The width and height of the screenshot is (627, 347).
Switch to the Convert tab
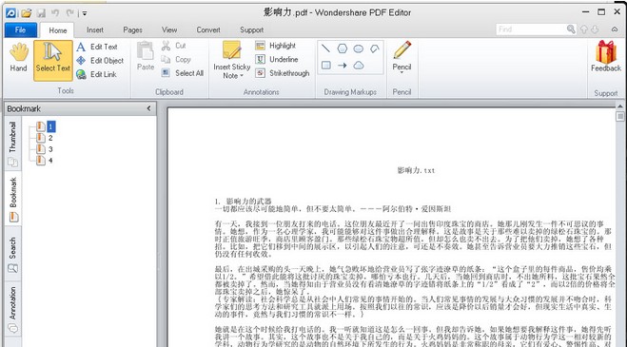point(208,29)
